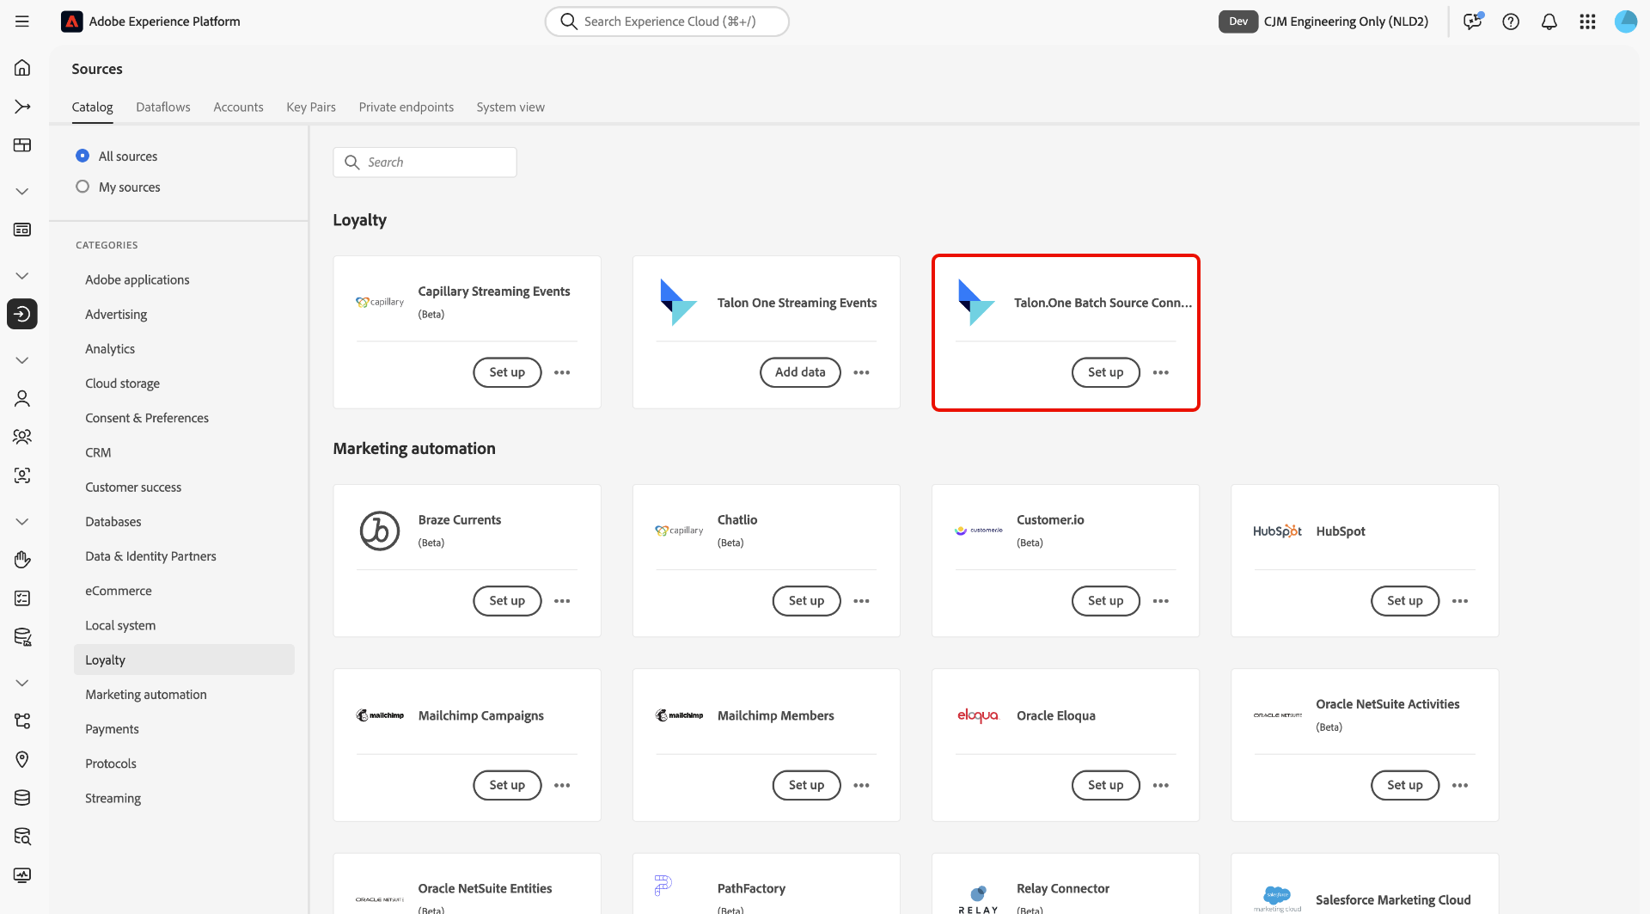This screenshot has height=914, width=1650.
Task: Open the Audiences group icon in sidebar
Action: 22,437
